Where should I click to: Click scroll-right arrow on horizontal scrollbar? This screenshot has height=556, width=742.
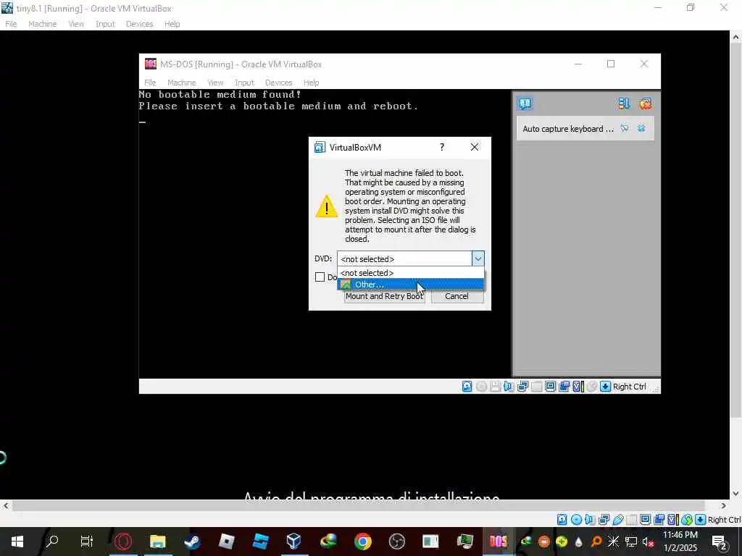pyautogui.click(x=723, y=505)
